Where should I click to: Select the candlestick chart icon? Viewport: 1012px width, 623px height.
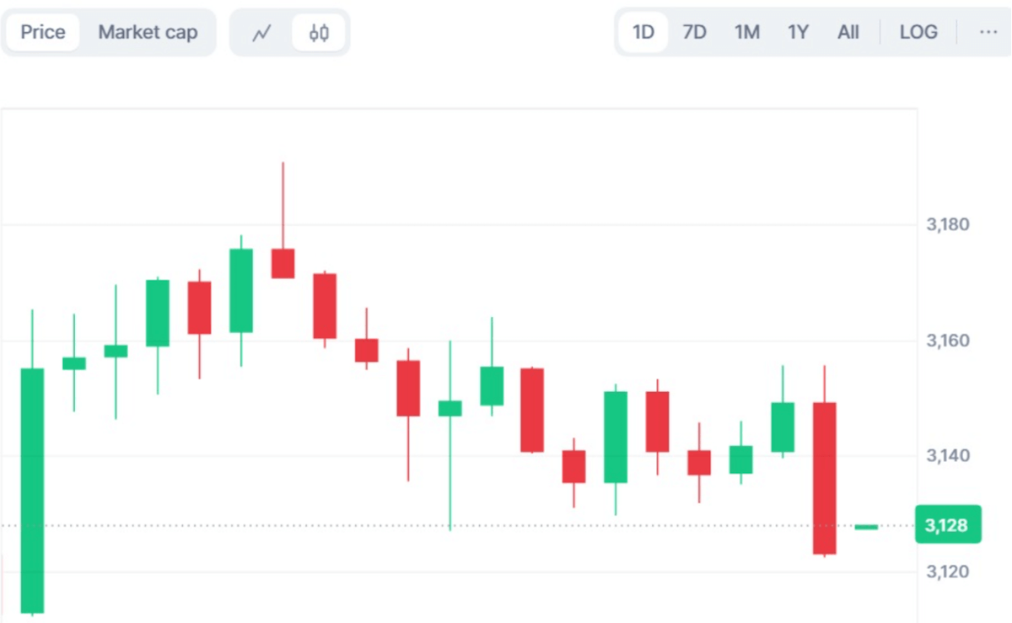(x=318, y=32)
